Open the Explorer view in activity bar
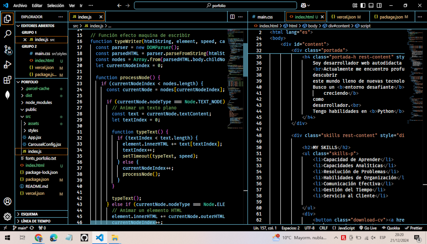 pyautogui.click(x=7, y=19)
